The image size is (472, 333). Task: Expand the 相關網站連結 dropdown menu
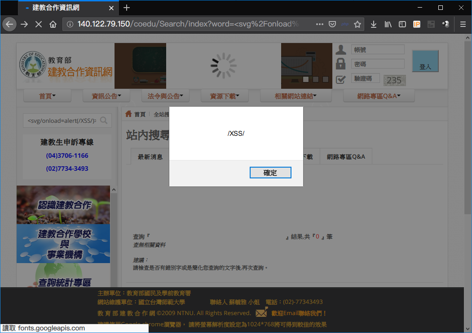click(x=296, y=96)
